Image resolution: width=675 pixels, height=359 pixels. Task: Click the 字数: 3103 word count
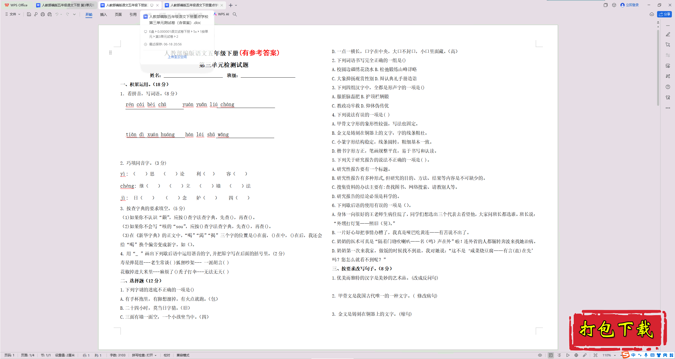118,355
